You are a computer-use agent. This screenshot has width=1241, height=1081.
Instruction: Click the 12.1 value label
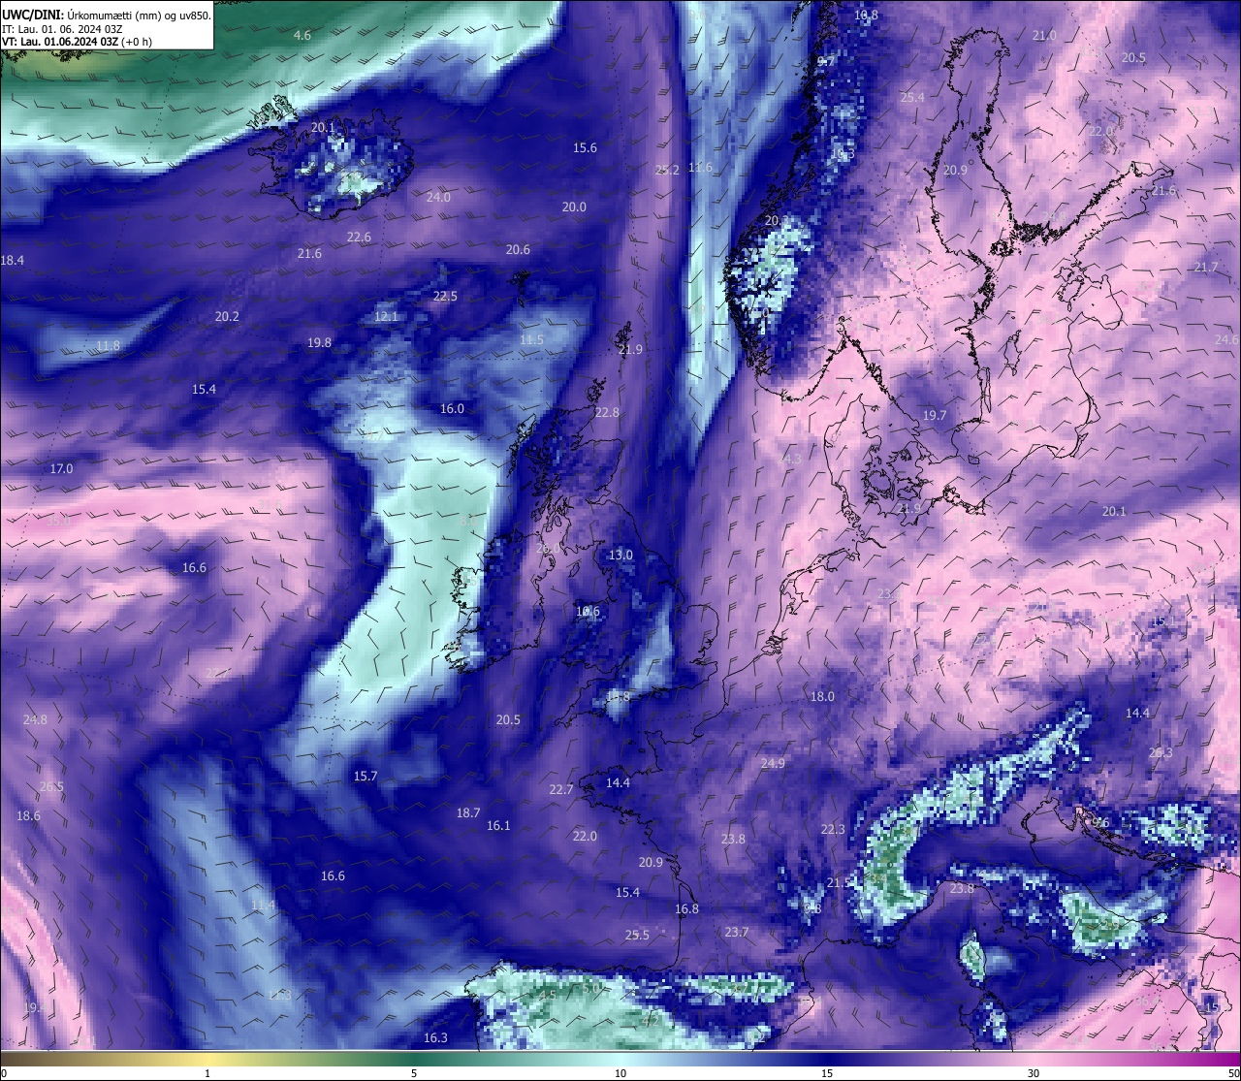(386, 316)
